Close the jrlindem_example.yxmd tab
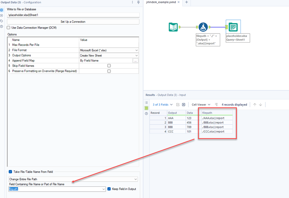 click(x=178, y=2)
